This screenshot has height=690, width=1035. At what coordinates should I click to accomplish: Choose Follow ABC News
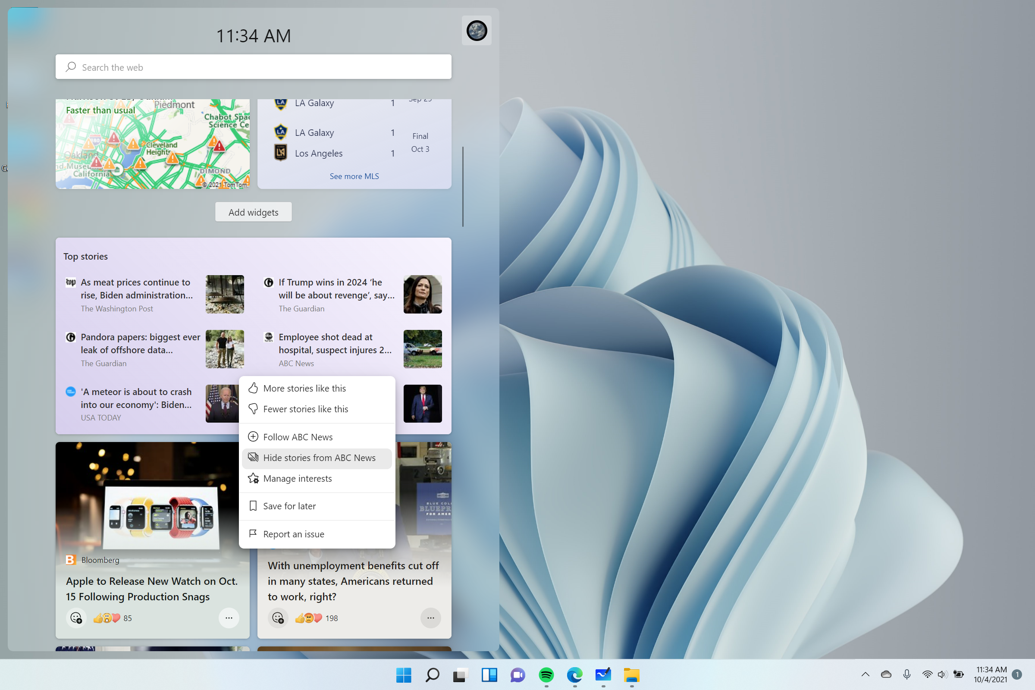click(x=317, y=437)
